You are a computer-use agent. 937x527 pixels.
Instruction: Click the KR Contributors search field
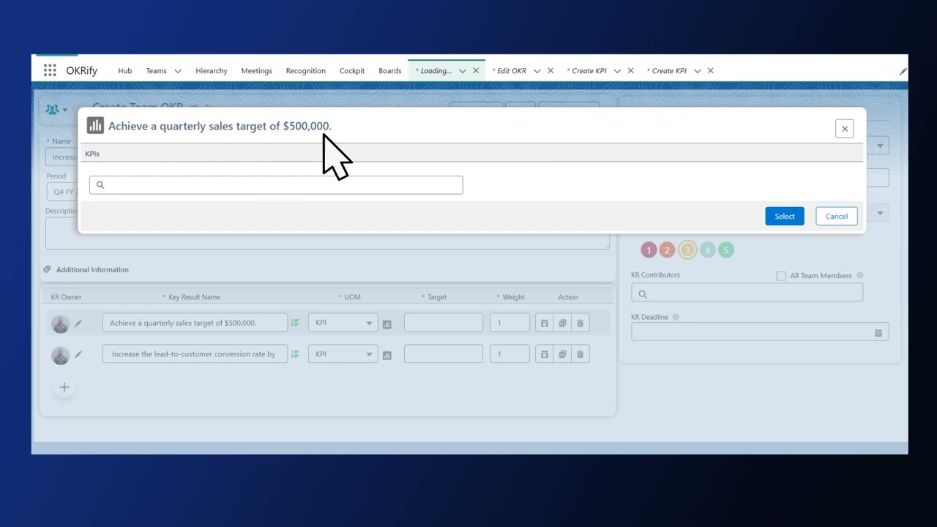click(747, 294)
